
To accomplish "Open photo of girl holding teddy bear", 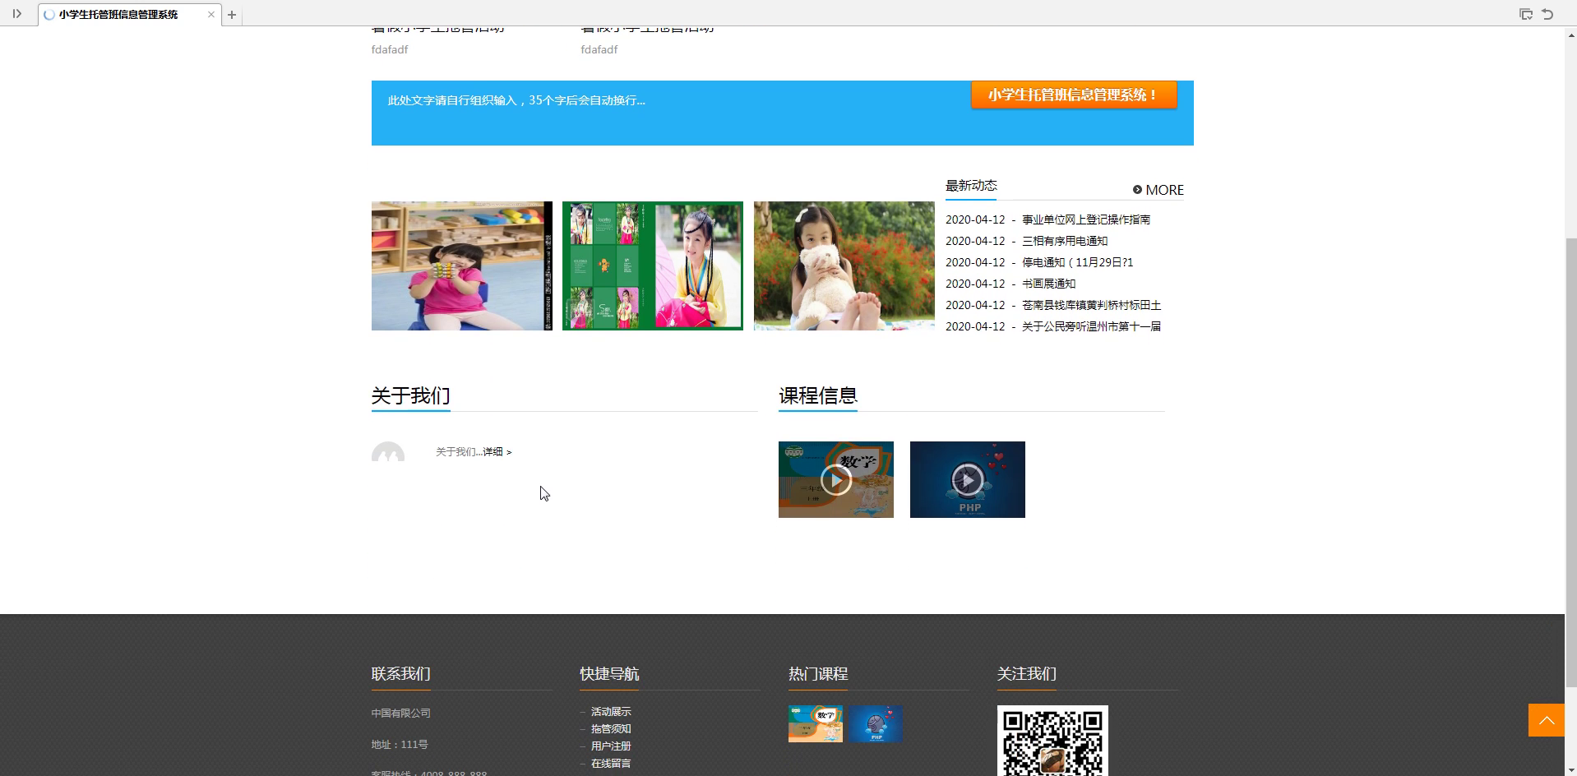I will 844,266.
